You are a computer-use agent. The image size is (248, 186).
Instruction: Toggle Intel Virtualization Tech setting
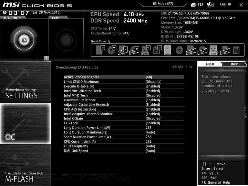tap(124, 91)
